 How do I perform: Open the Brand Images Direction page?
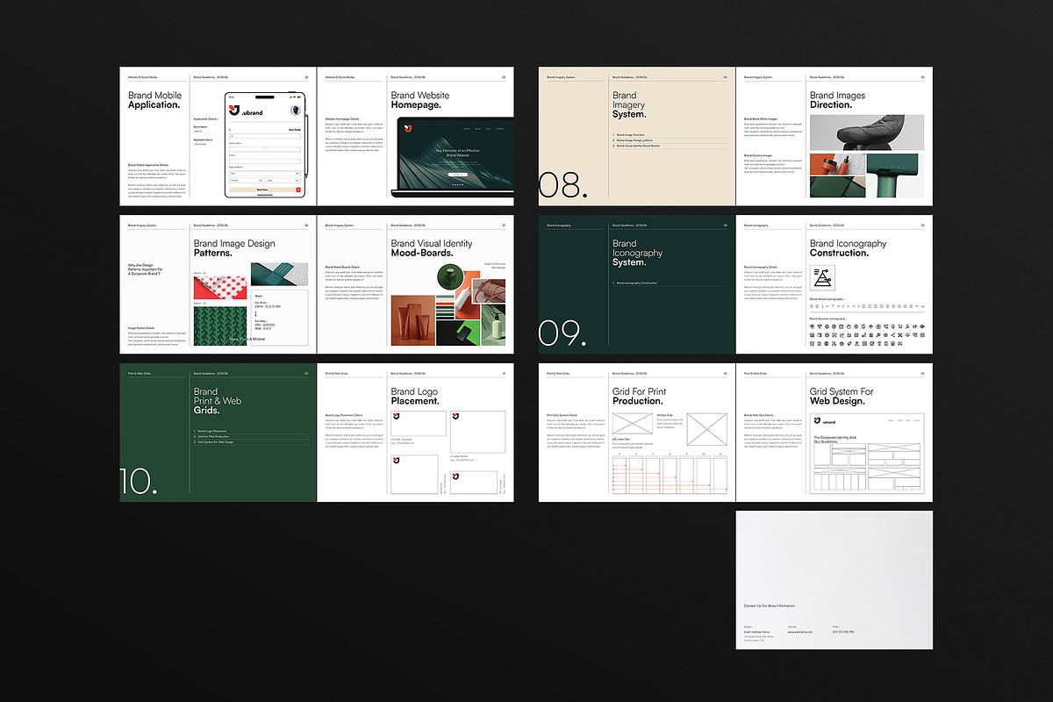(835, 137)
